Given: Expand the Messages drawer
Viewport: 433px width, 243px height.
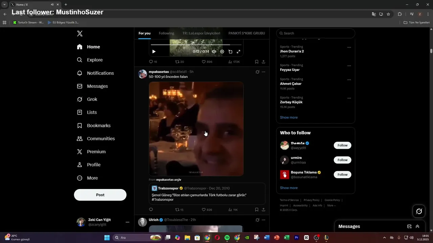Looking at the screenshot, I should pyautogui.click(x=417, y=226).
